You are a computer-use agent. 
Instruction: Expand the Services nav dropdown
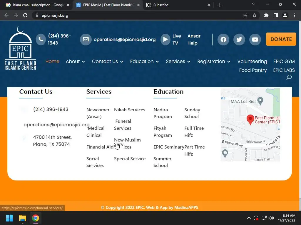tap(178, 62)
